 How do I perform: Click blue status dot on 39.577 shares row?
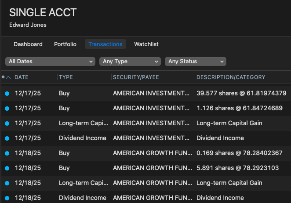point(7,94)
